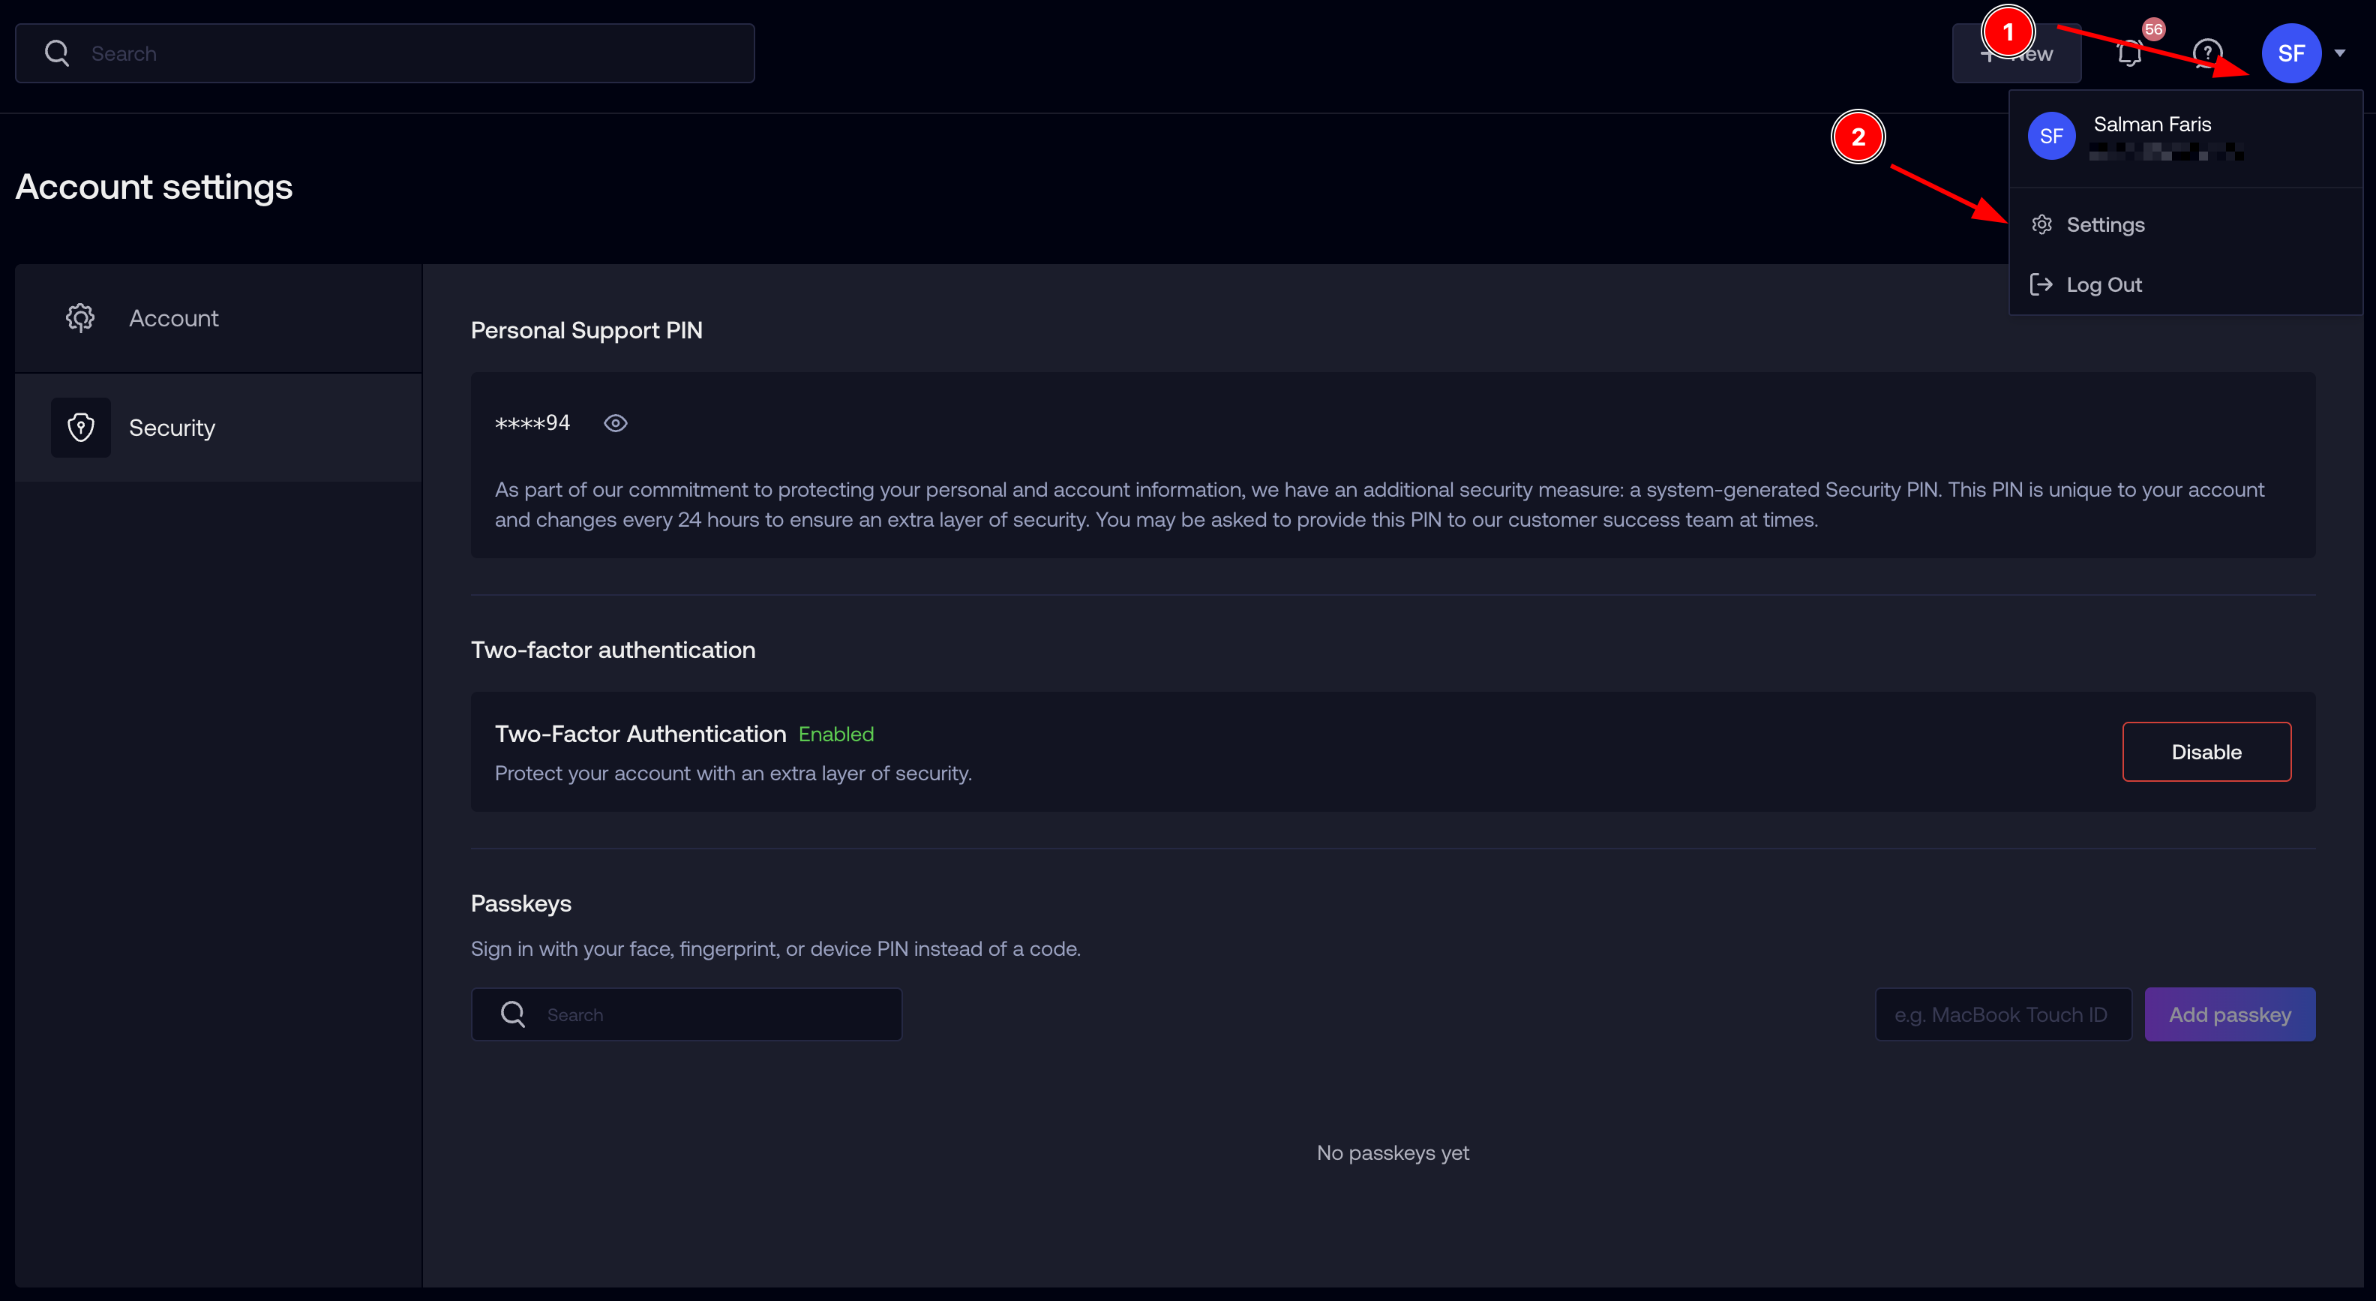2376x1301 pixels.
Task: Open the notifications bell icon
Action: (x=2128, y=53)
